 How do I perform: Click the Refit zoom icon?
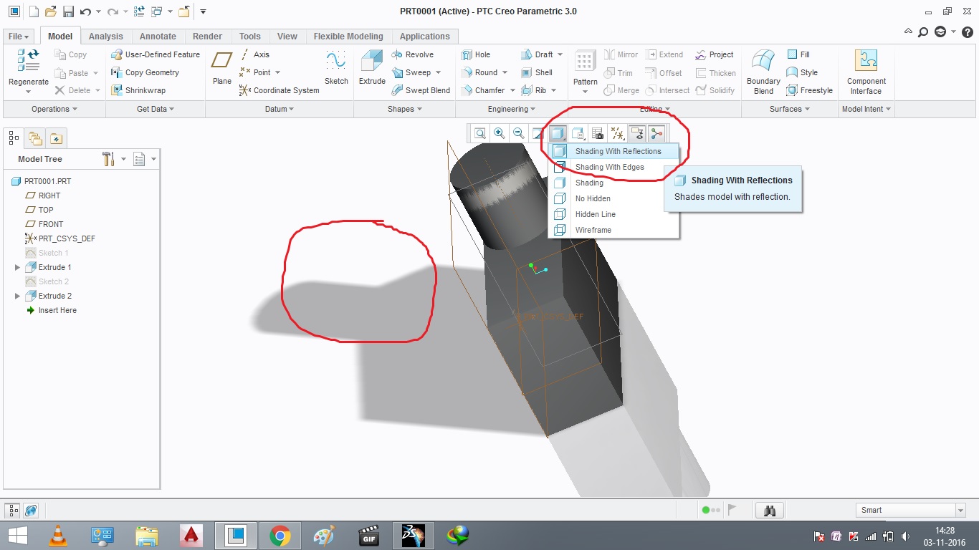(x=479, y=133)
